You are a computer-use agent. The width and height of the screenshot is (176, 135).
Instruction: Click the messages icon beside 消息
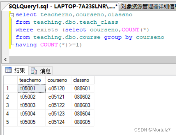pos(34,71)
